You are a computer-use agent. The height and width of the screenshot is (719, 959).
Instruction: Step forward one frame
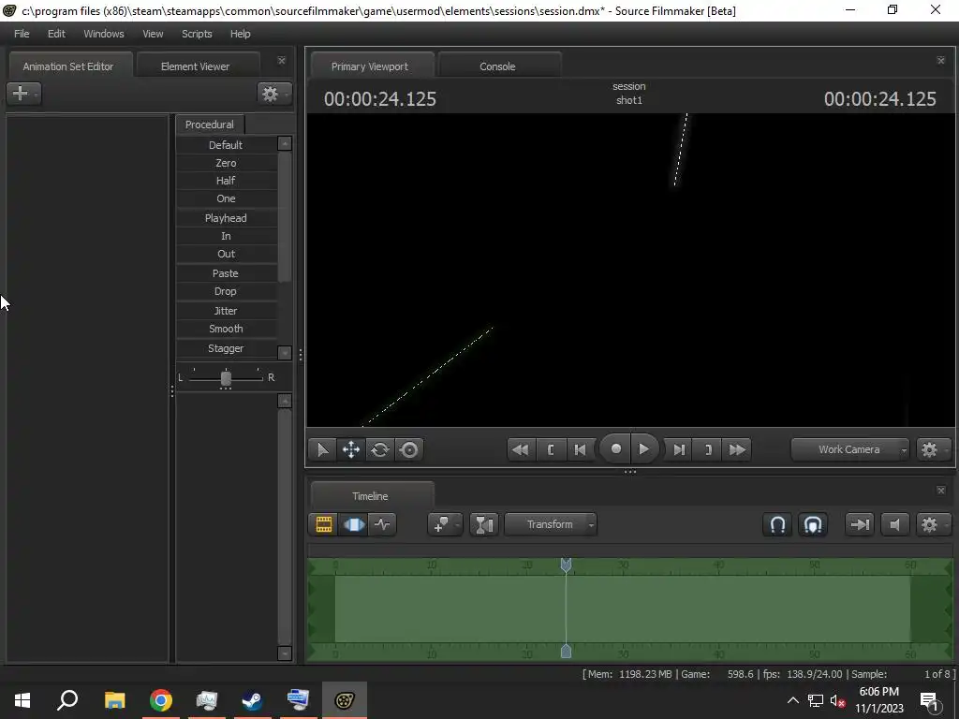coord(679,449)
